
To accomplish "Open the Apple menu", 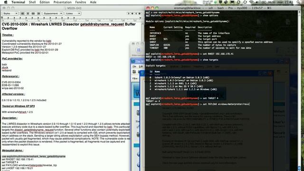I will [x=6, y=2].
